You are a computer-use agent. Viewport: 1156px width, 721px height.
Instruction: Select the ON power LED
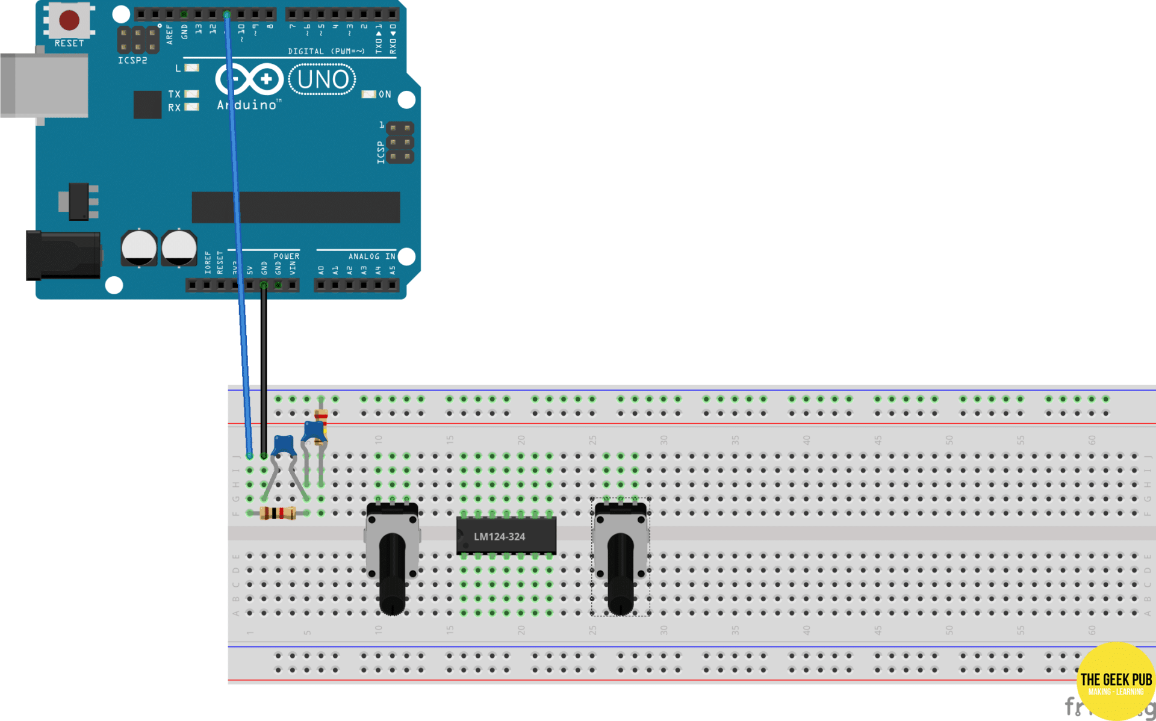pos(368,94)
